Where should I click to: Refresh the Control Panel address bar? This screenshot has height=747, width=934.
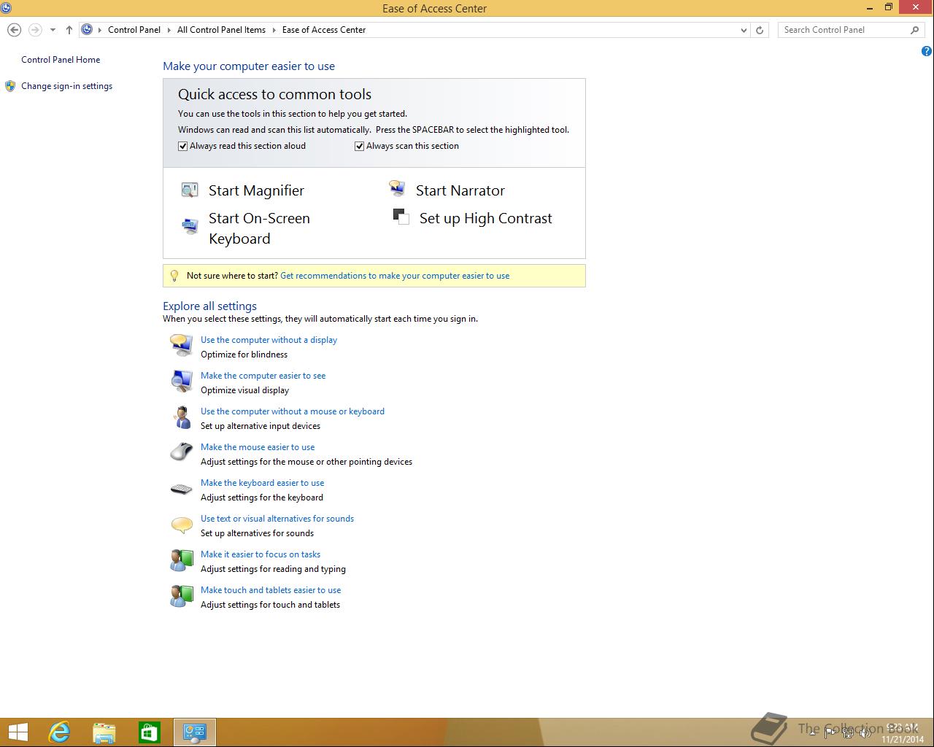760,30
